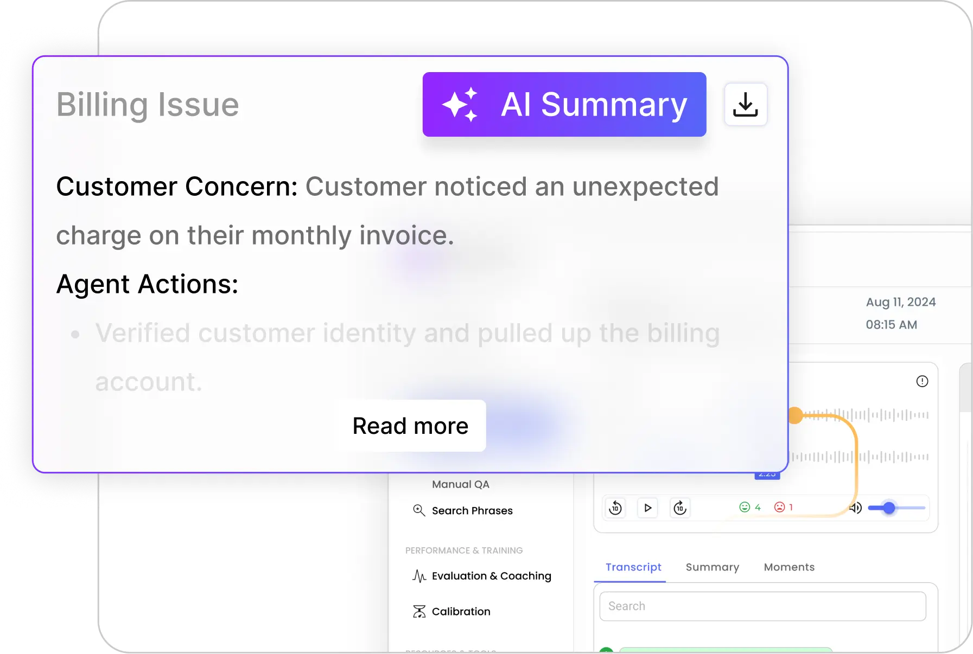Switch to the Transcript tab
This screenshot has width=973, height=654.
point(633,567)
